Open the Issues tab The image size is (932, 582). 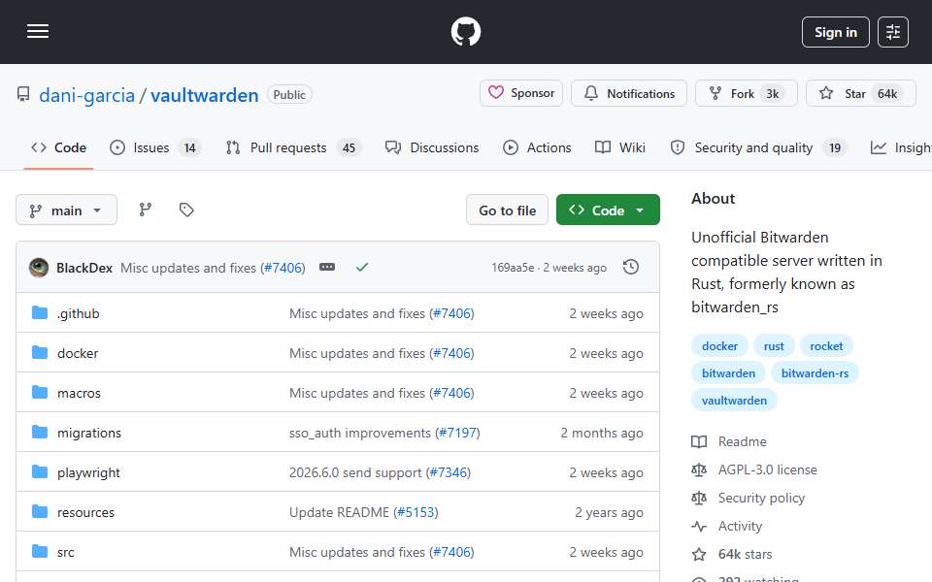tap(155, 147)
